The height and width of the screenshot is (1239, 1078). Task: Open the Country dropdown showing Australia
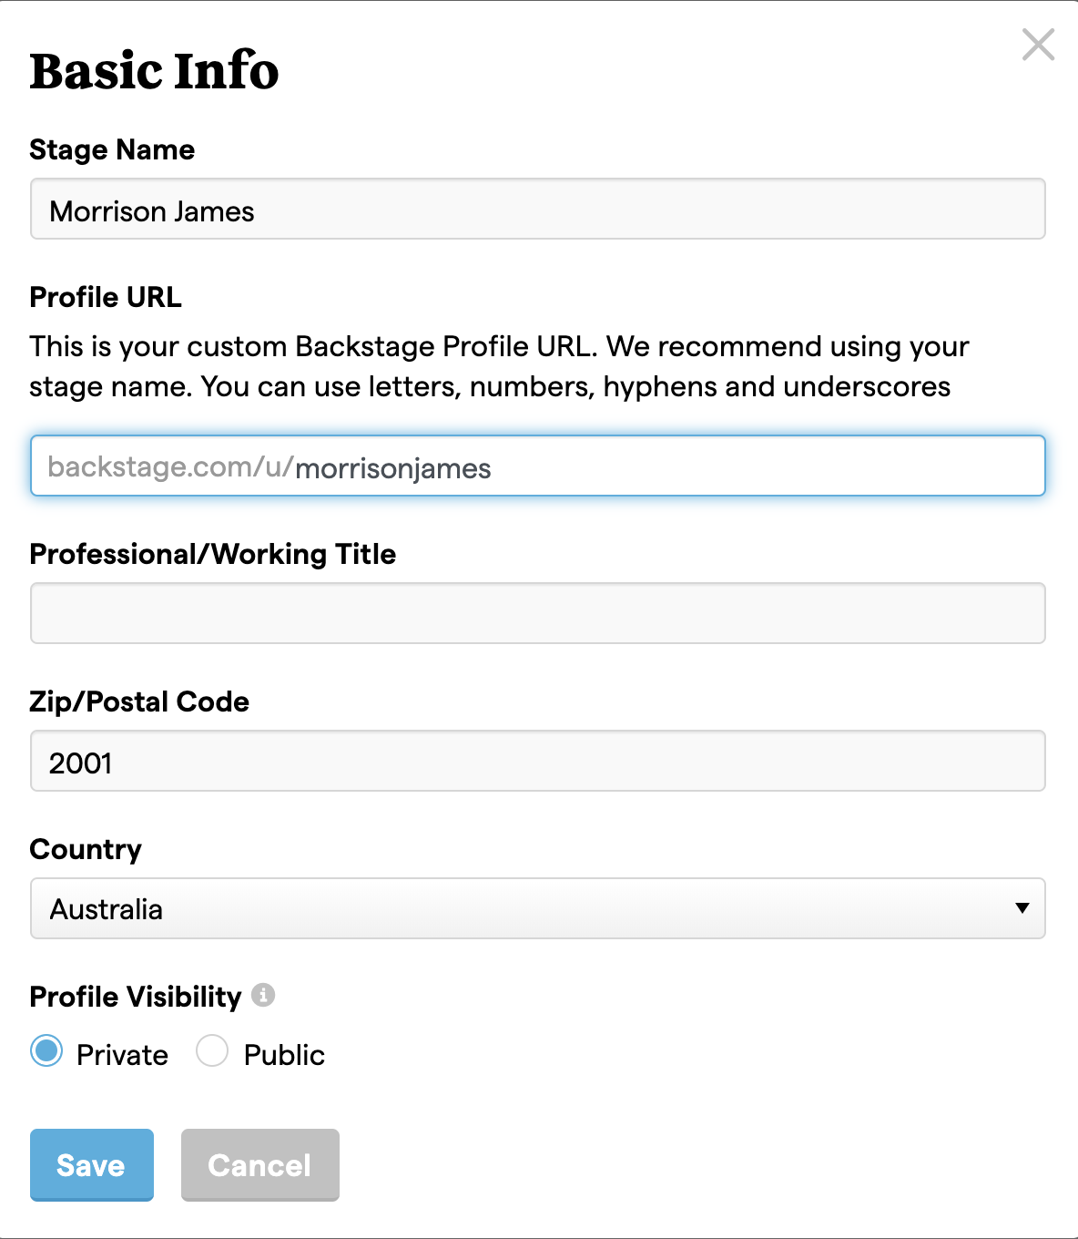(537, 908)
